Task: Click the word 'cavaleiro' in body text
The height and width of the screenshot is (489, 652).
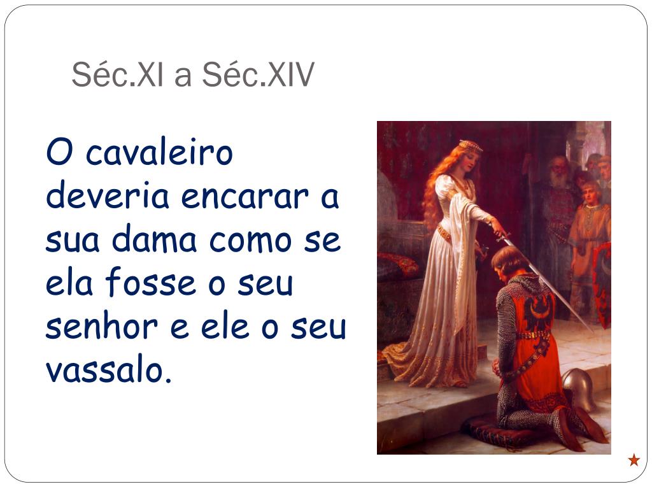Action: [159, 152]
